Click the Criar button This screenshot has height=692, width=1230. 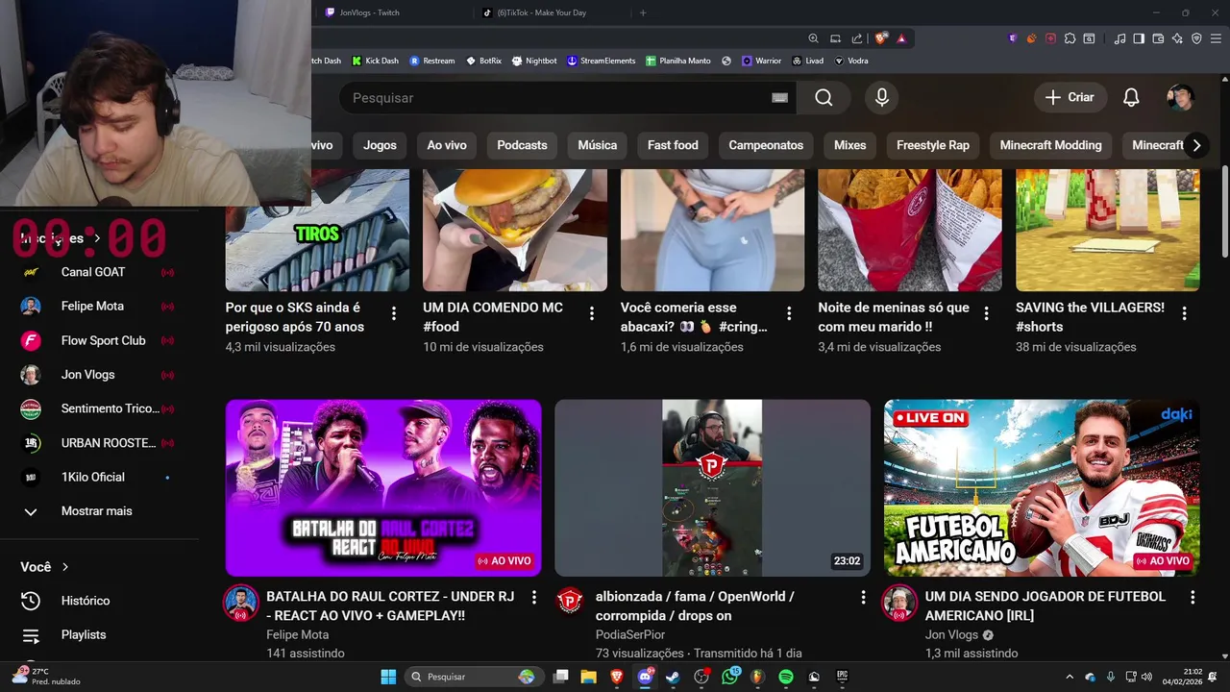tap(1070, 97)
